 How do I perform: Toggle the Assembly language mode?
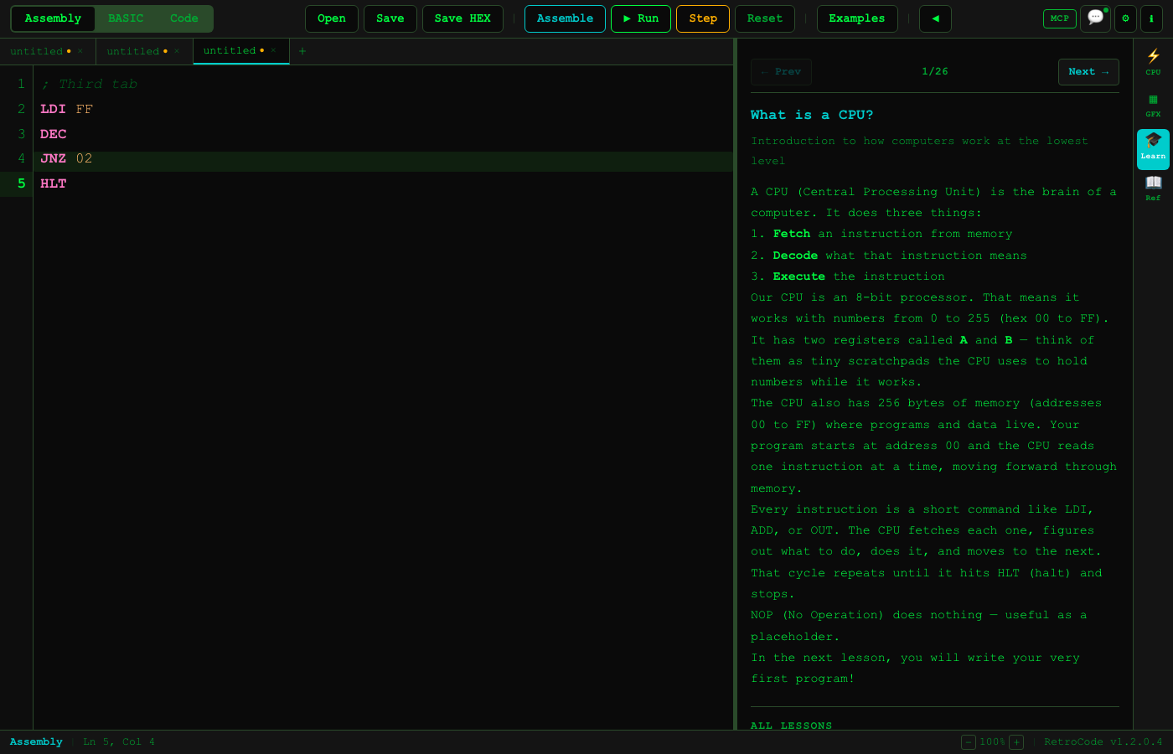(x=53, y=18)
